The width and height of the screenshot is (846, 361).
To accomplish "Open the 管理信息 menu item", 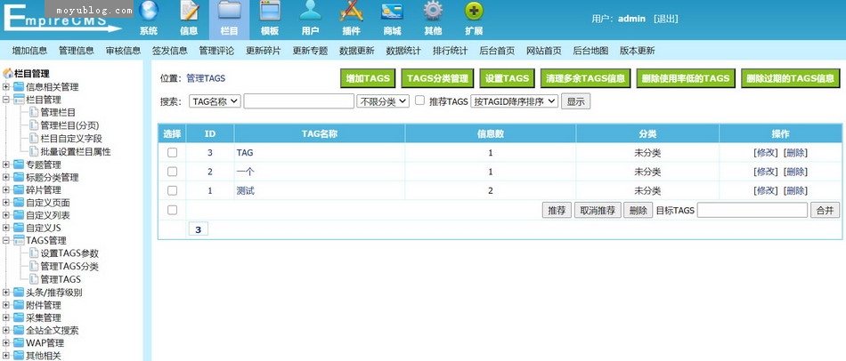I will pos(76,51).
